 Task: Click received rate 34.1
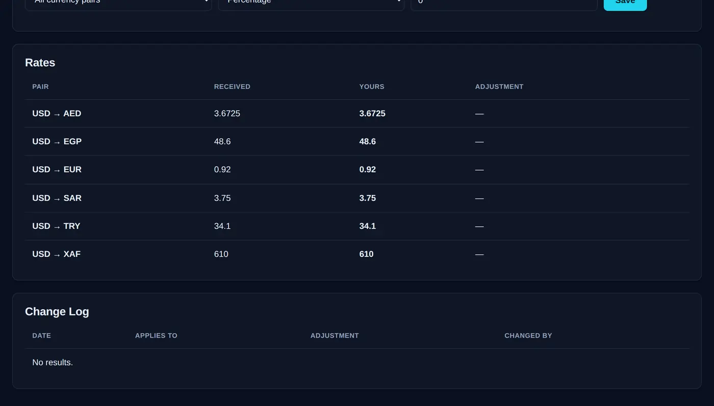222,226
